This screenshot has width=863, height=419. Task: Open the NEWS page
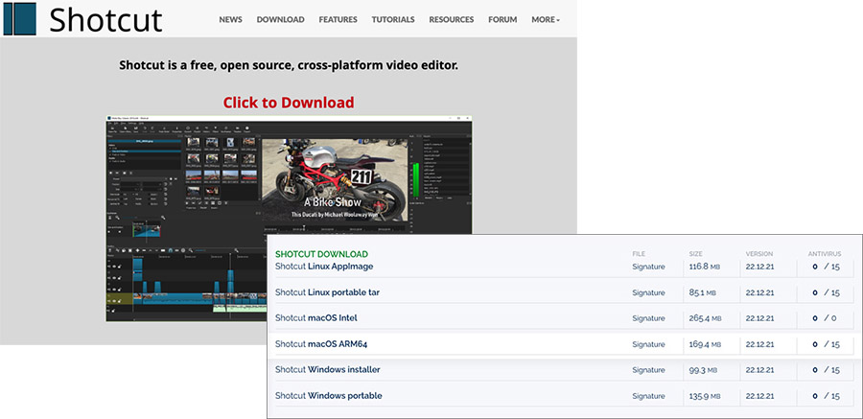[x=230, y=19]
